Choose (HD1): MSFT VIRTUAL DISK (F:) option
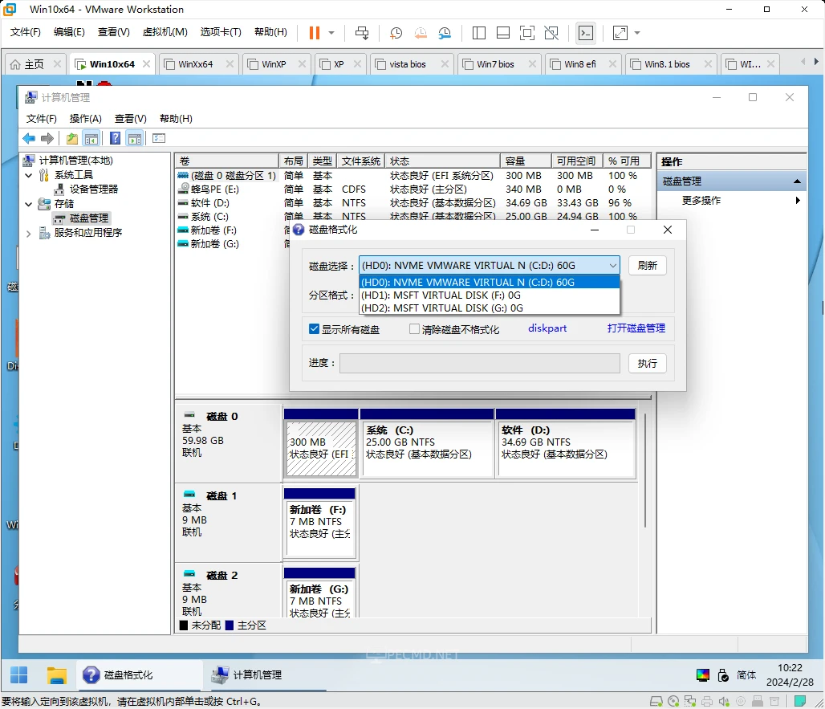The width and height of the screenshot is (825, 709). tap(490, 295)
